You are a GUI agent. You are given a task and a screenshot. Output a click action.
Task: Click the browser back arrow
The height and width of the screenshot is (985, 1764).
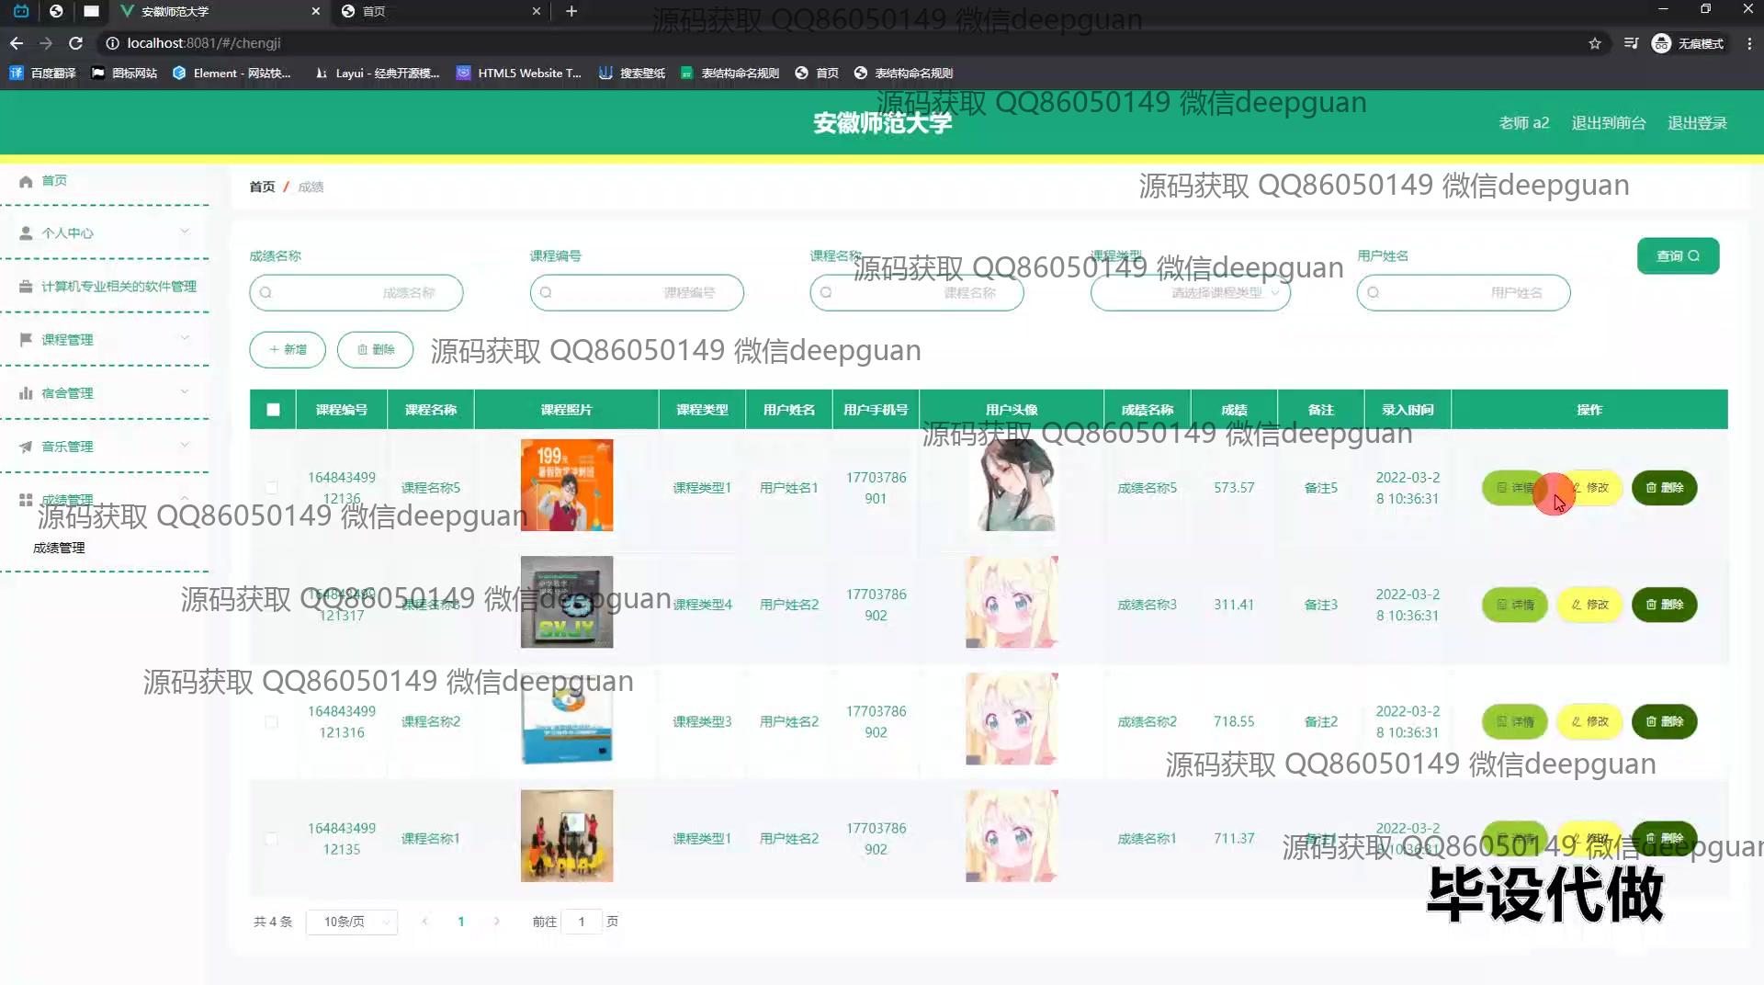coord(17,43)
